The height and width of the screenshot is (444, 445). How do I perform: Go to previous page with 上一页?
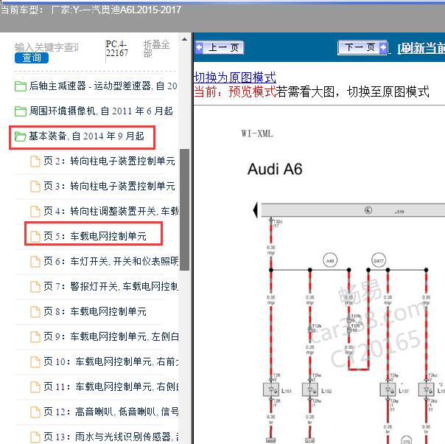point(220,47)
